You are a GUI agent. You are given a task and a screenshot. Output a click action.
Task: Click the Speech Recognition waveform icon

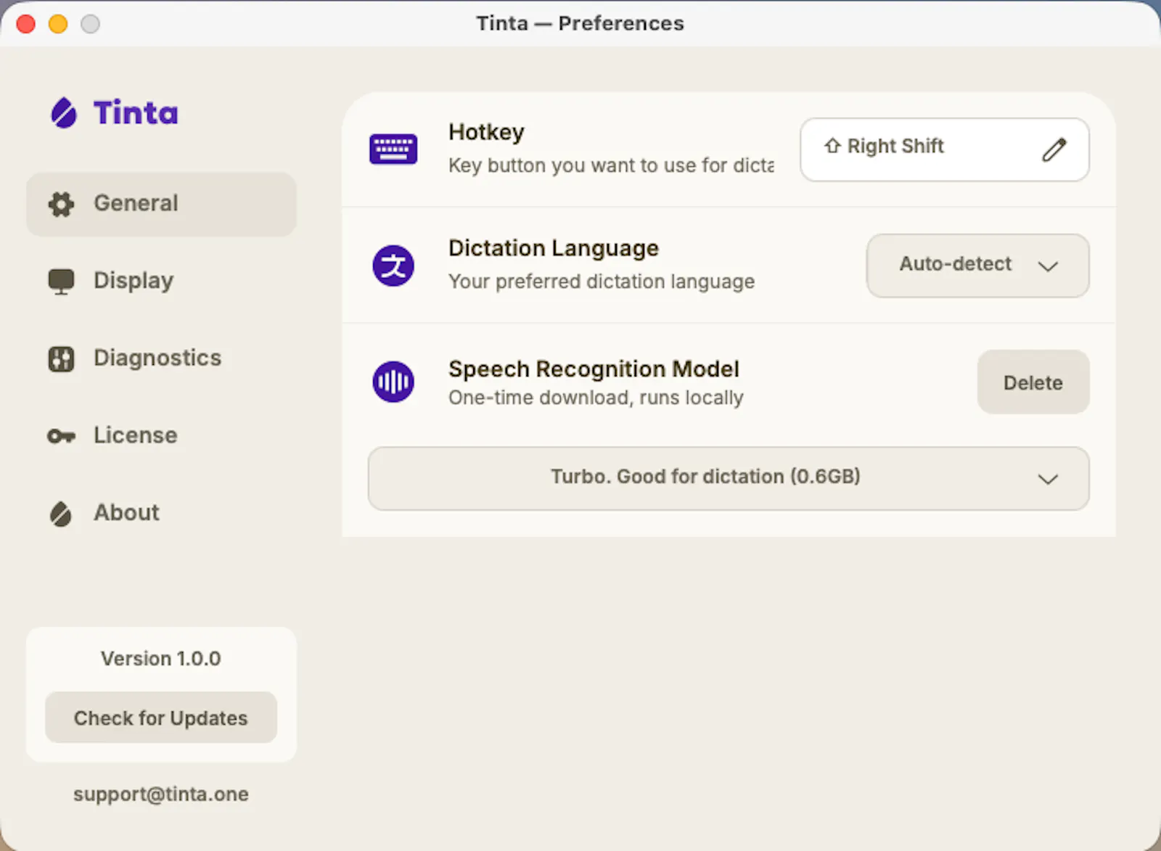pos(393,382)
